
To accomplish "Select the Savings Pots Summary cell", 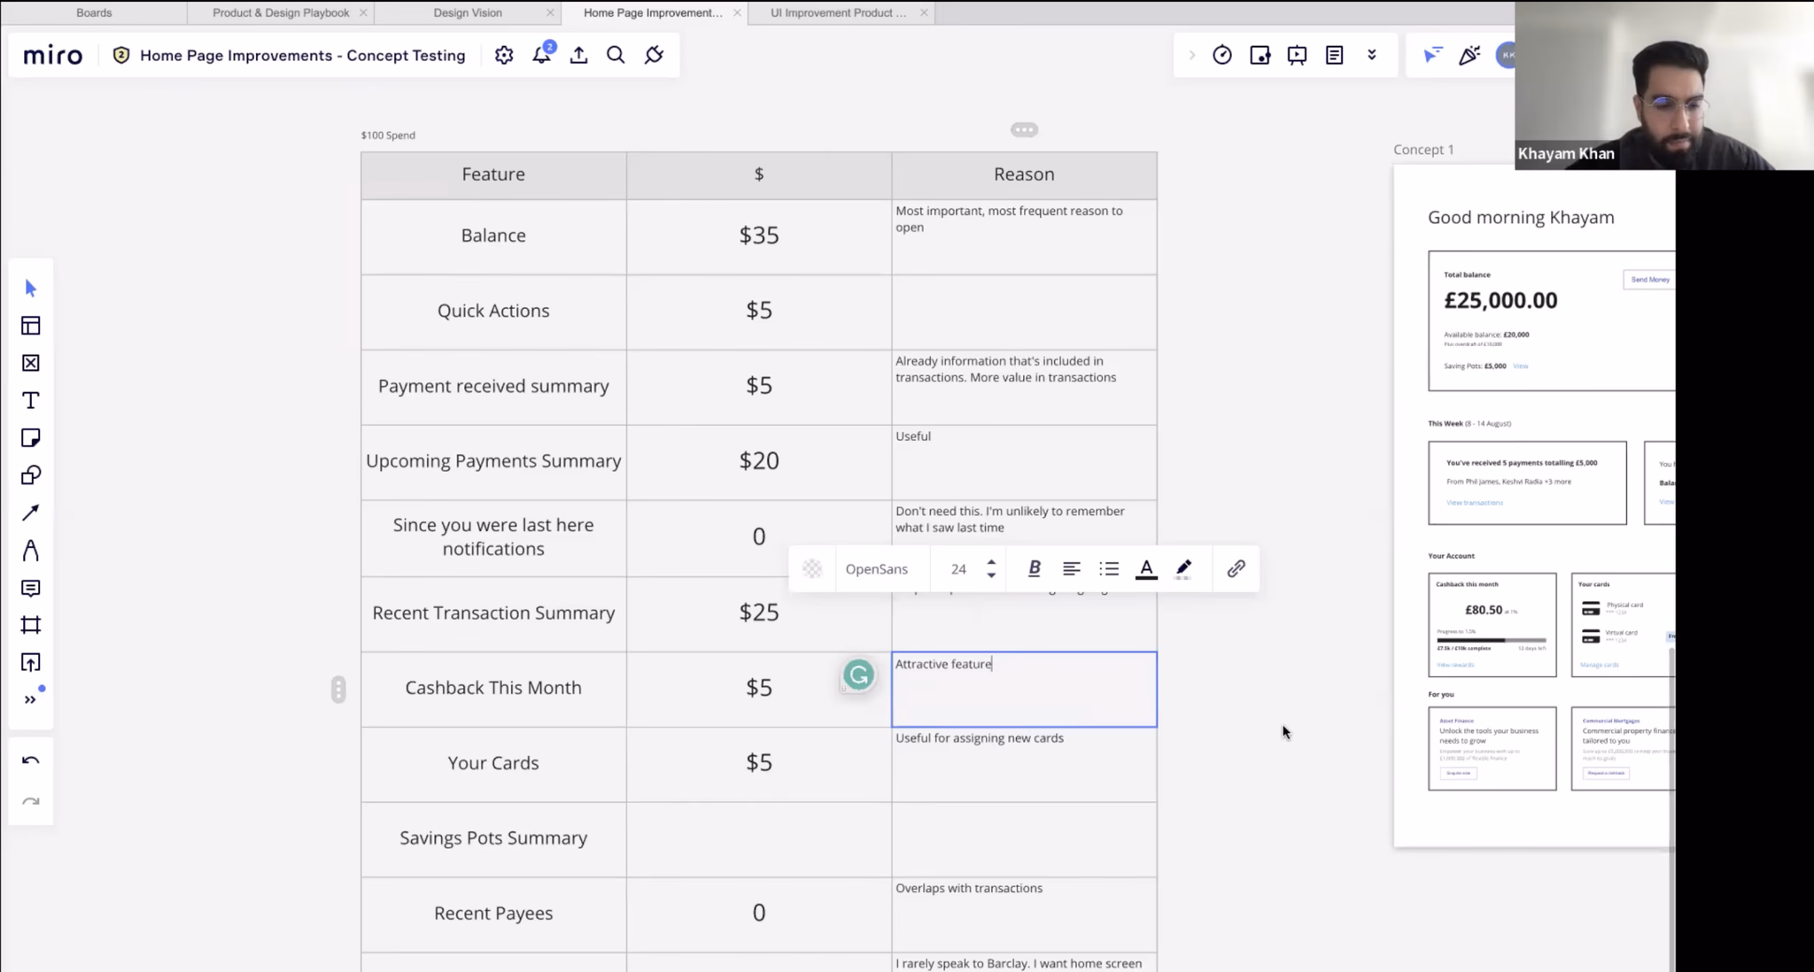I will [x=493, y=838].
